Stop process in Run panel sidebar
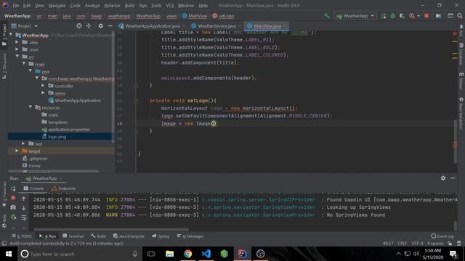 13,198
